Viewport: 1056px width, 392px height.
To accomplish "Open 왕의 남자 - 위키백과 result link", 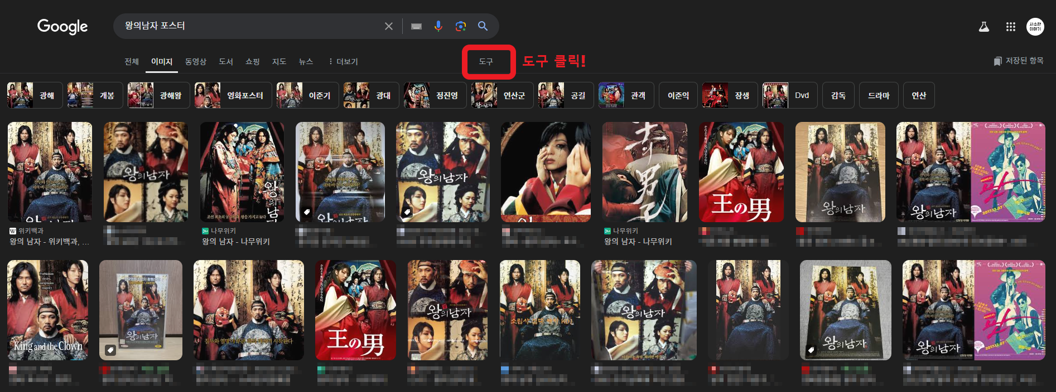I will [x=49, y=242].
